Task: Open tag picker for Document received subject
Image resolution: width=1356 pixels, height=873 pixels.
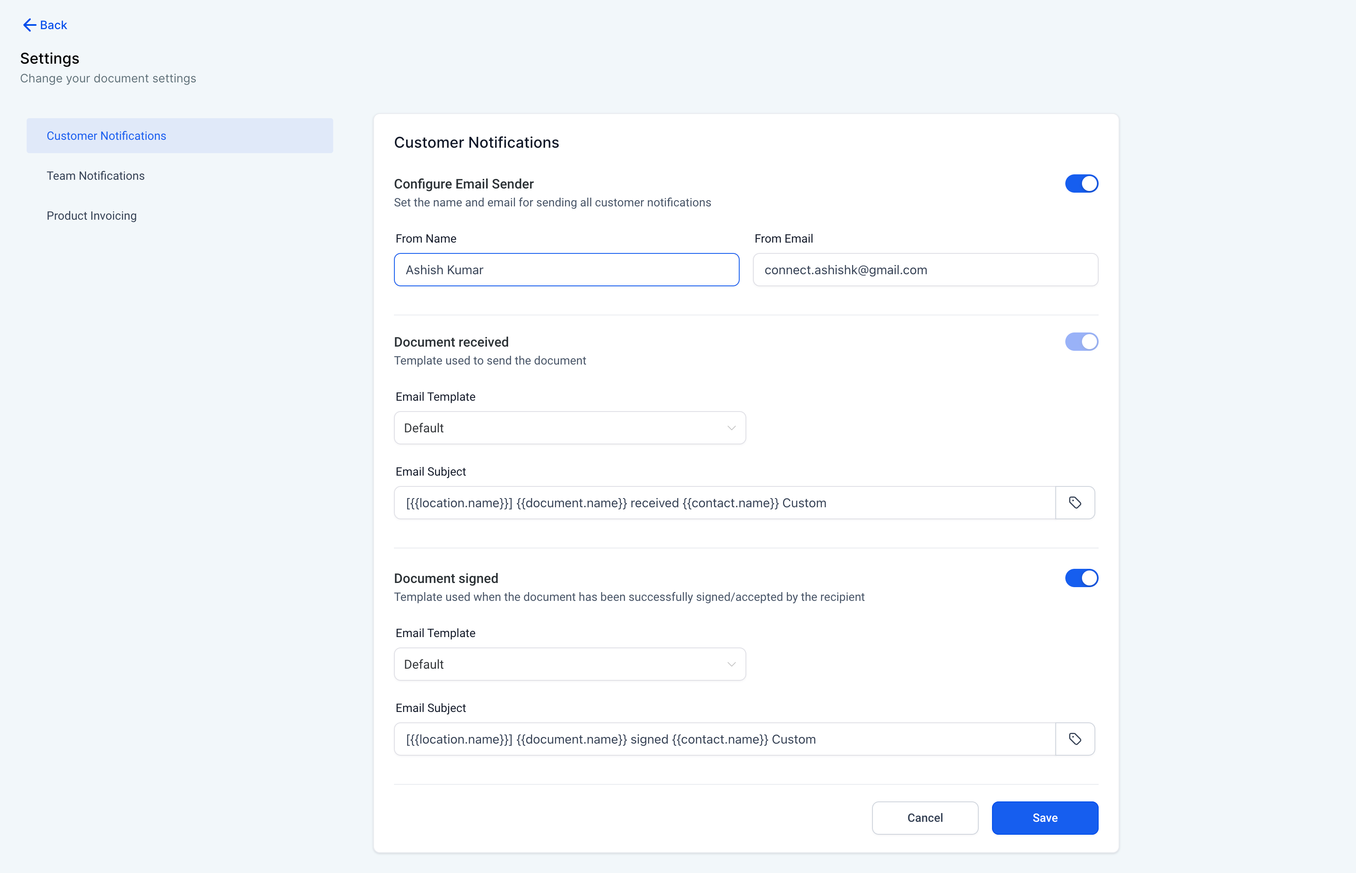Action: point(1074,503)
